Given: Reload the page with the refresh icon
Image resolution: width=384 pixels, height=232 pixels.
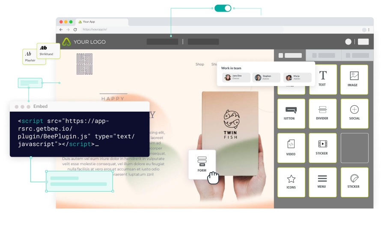Looking at the screenshot, I should (x=75, y=30).
